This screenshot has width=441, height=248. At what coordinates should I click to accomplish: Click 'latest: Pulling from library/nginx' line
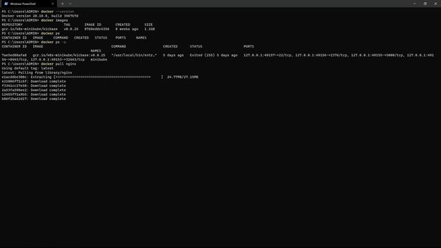37,72
